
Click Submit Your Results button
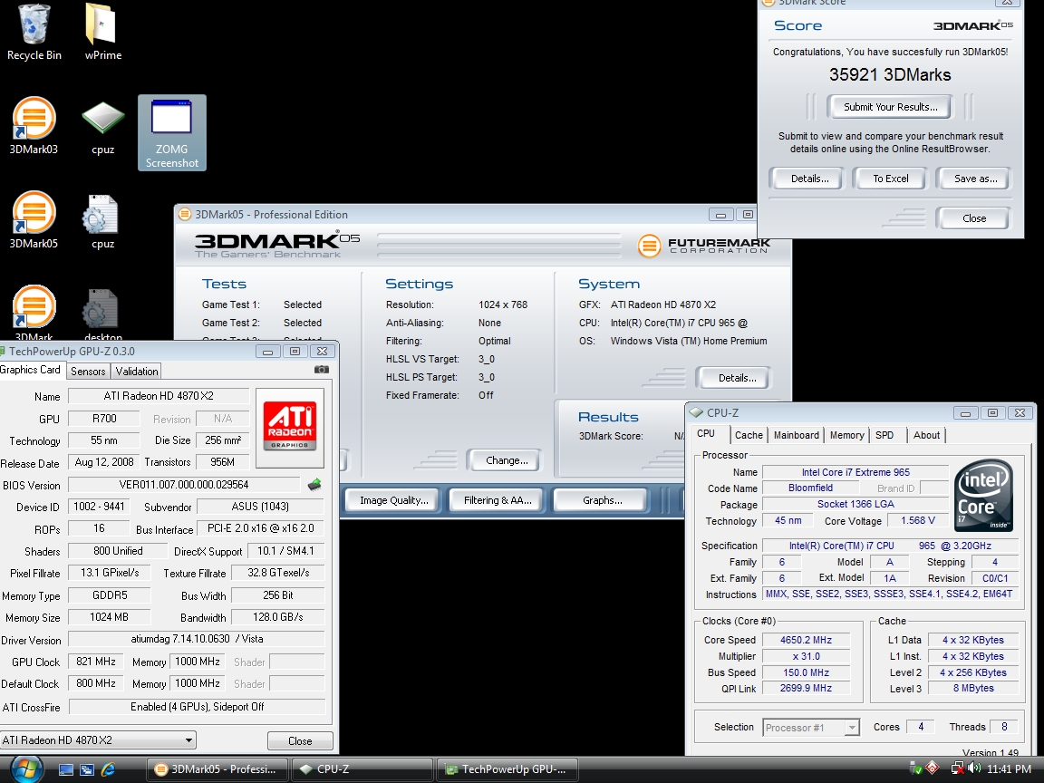click(890, 107)
